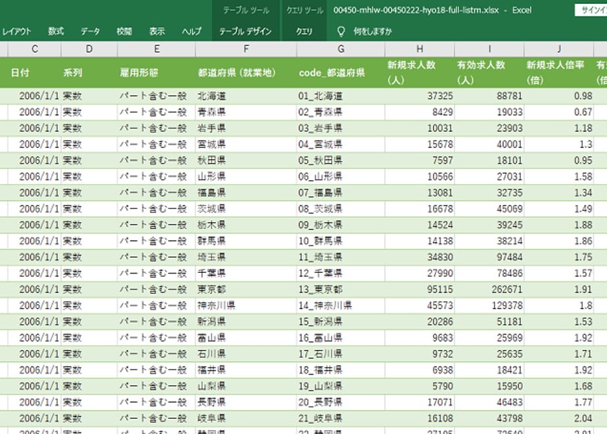This screenshot has height=434, width=607.
Task: Select column G header
Action: click(x=341, y=49)
